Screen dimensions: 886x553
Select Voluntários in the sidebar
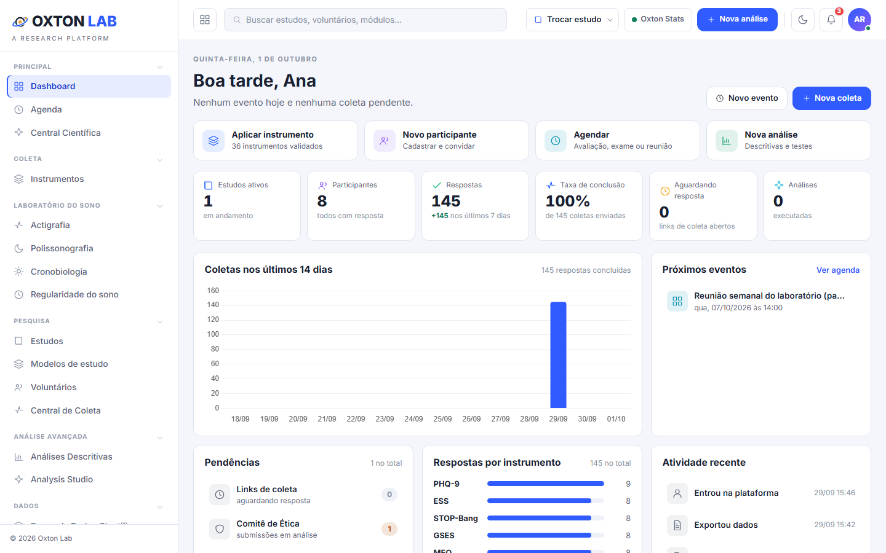click(89, 387)
